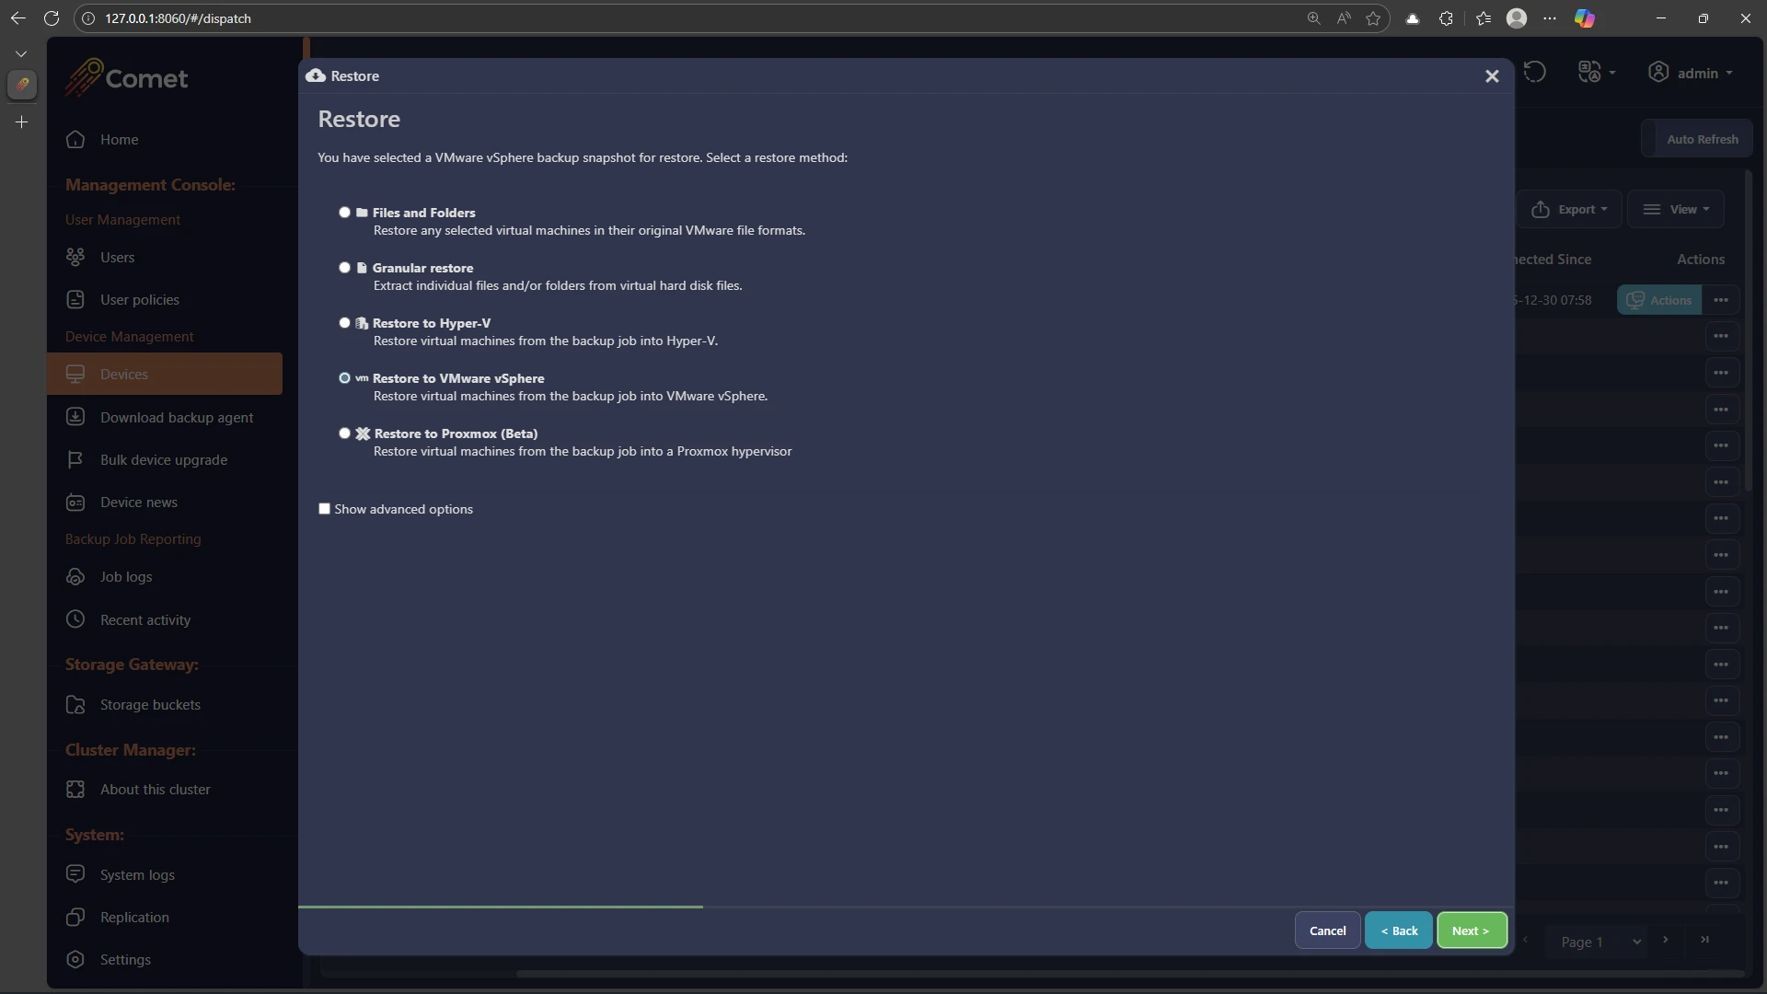The height and width of the screenshot is (994, 1767).
Task: Click the About this cluster icon
Action: (75, 790)
